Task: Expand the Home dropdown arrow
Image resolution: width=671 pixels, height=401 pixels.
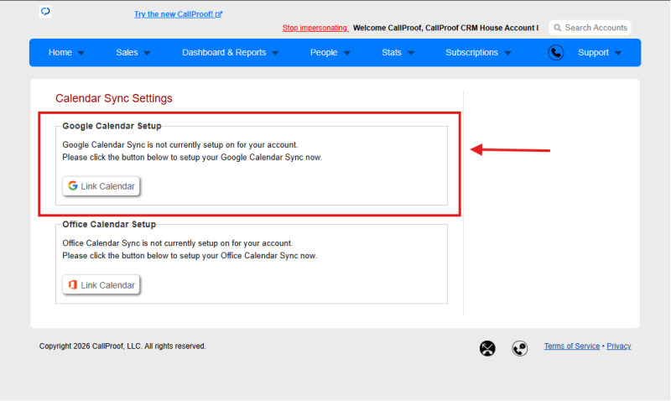Action: coord(81,53)
